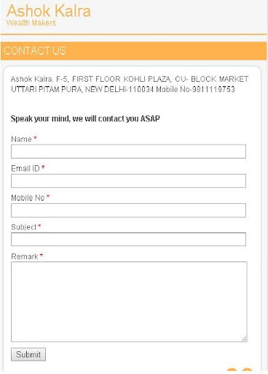Focus the Subject input field

pyautogui.click(x=128, y=239)
